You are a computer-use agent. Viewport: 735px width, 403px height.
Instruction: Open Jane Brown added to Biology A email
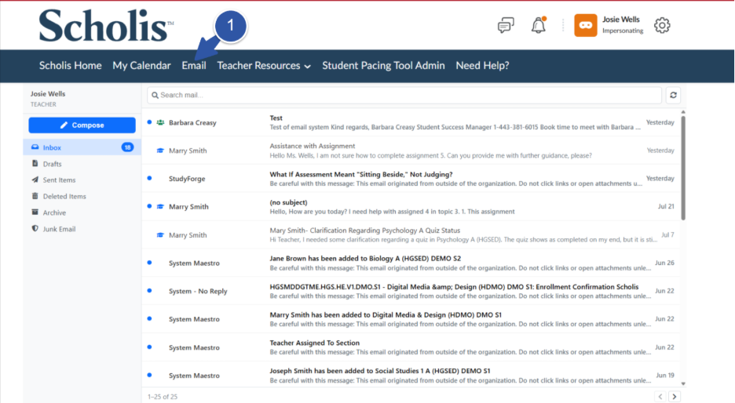[x=411, y=263]
